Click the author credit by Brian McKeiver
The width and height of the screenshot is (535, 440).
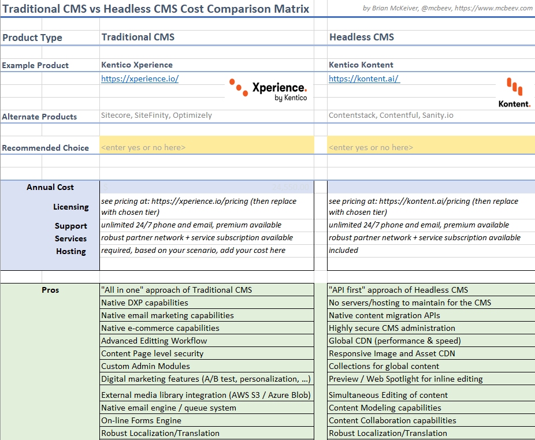[x=447, y=8]
